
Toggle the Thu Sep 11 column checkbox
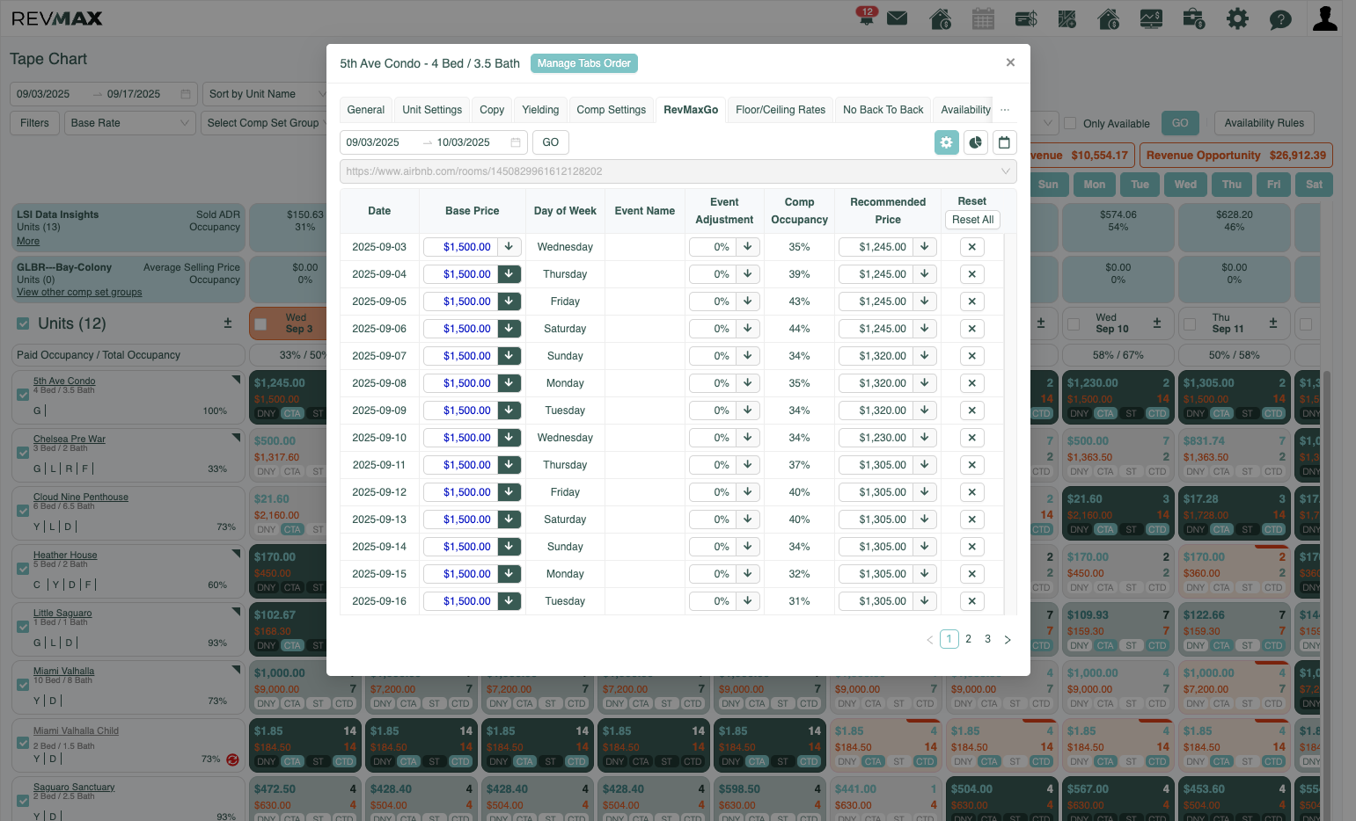[x=1190, y=324]
